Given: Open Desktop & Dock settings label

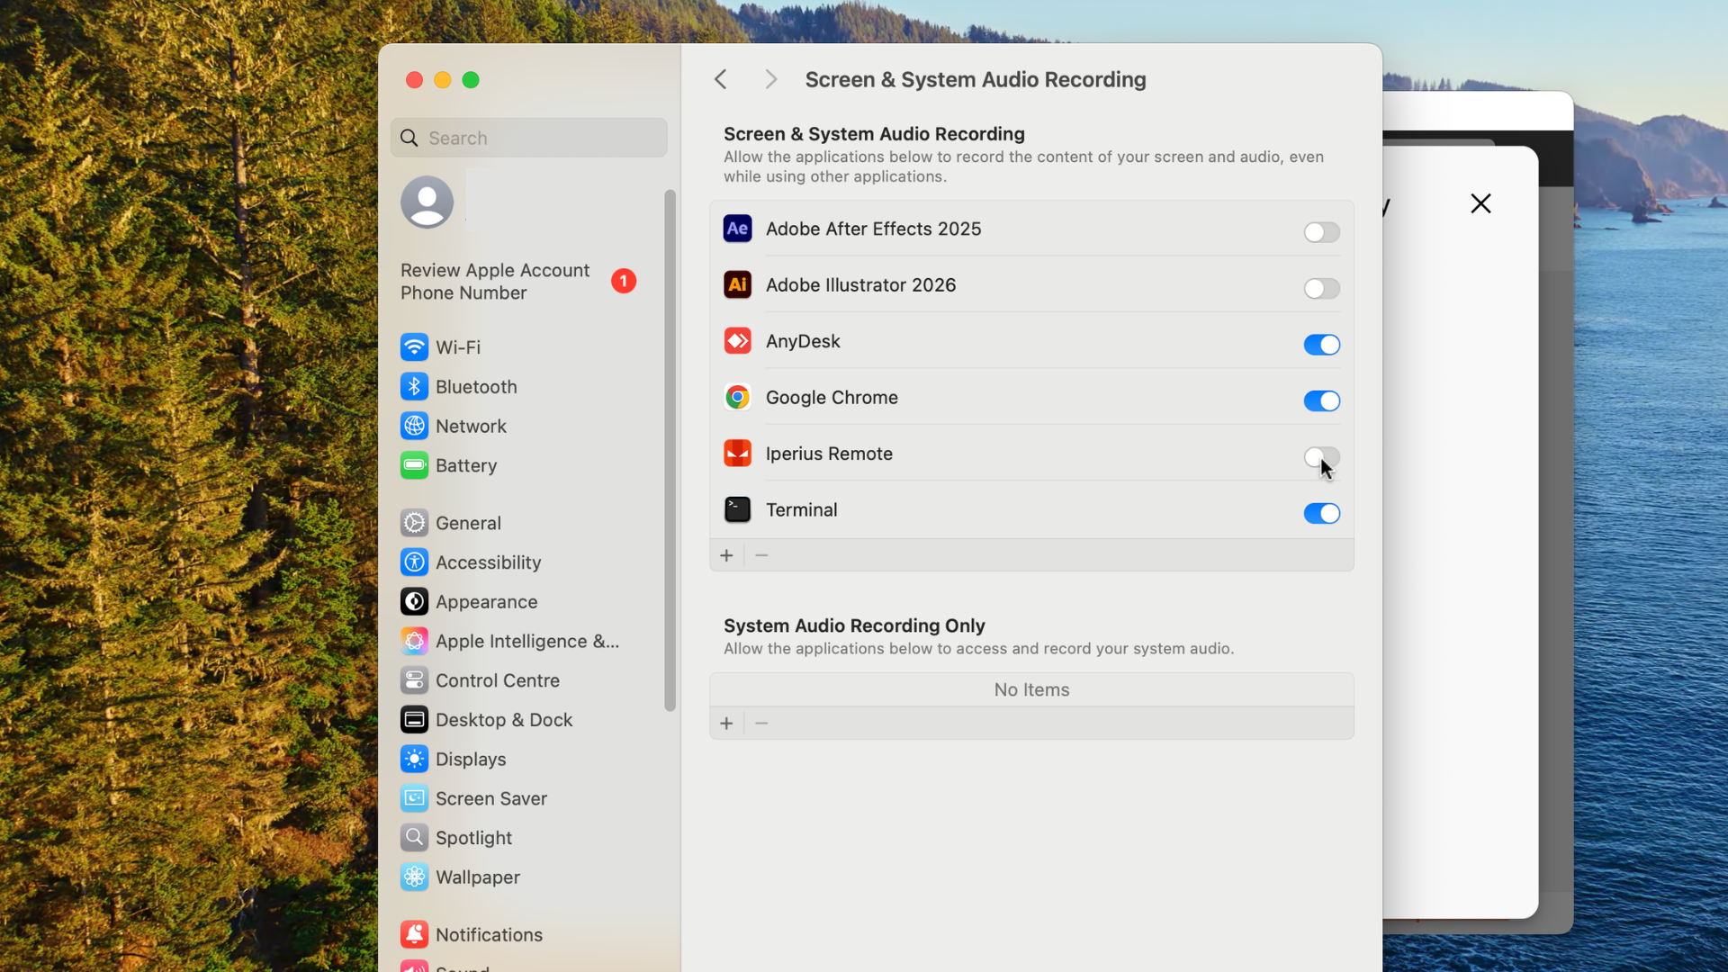Looking at the screenshot, I should pos(504,720).
